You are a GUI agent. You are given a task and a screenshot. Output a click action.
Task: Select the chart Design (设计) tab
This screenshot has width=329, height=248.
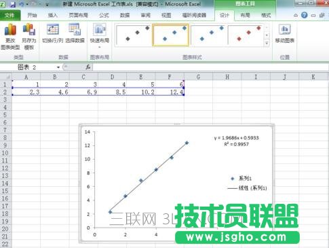225,16
